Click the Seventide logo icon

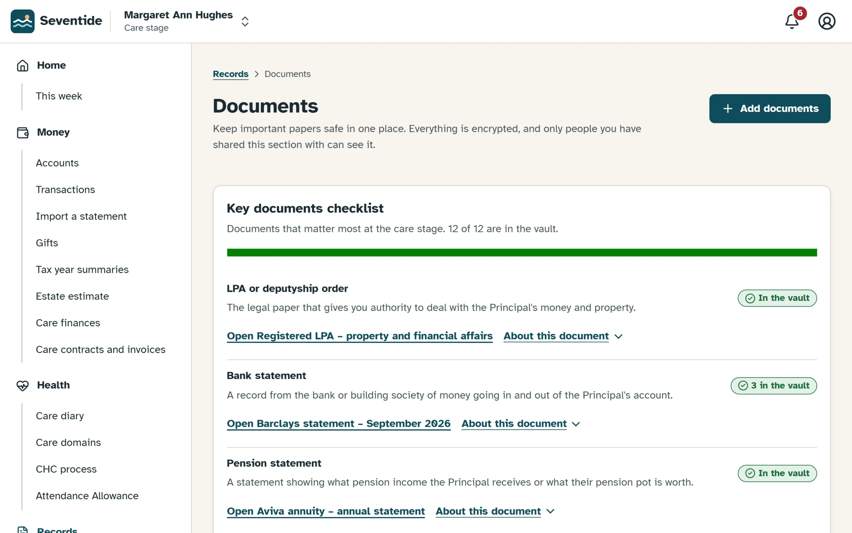click(x=23, y=21)
